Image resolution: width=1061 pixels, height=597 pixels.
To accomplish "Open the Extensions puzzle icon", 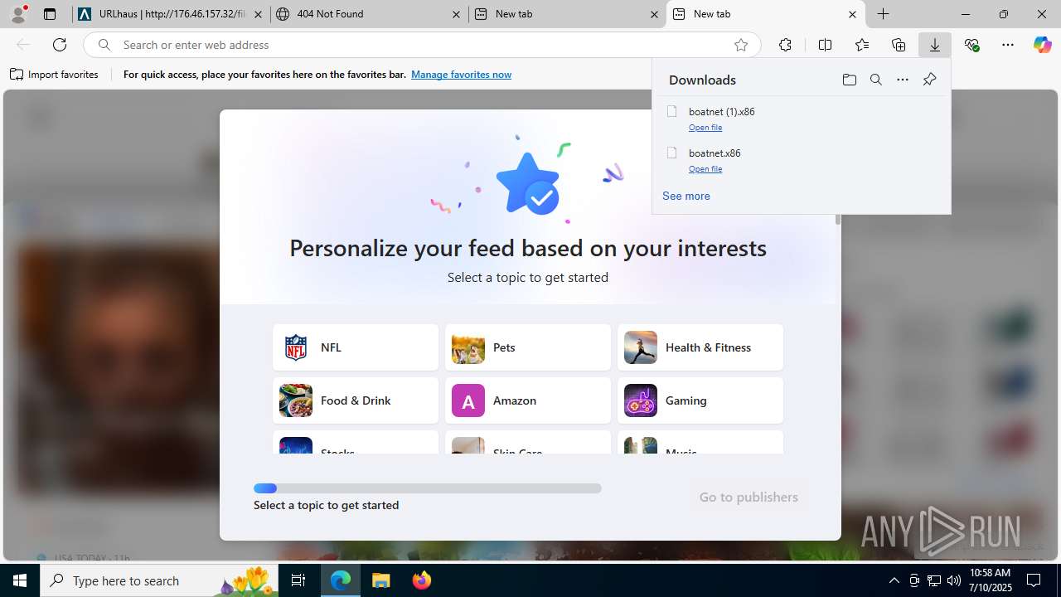I will tap(785, 45).
